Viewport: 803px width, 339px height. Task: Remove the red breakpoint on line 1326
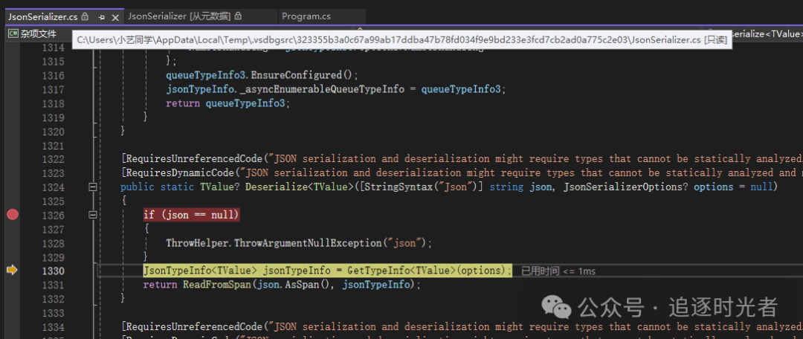(12, 215)
